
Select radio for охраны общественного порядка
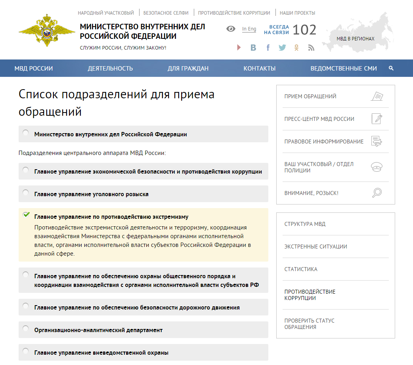tap(25, 275)
